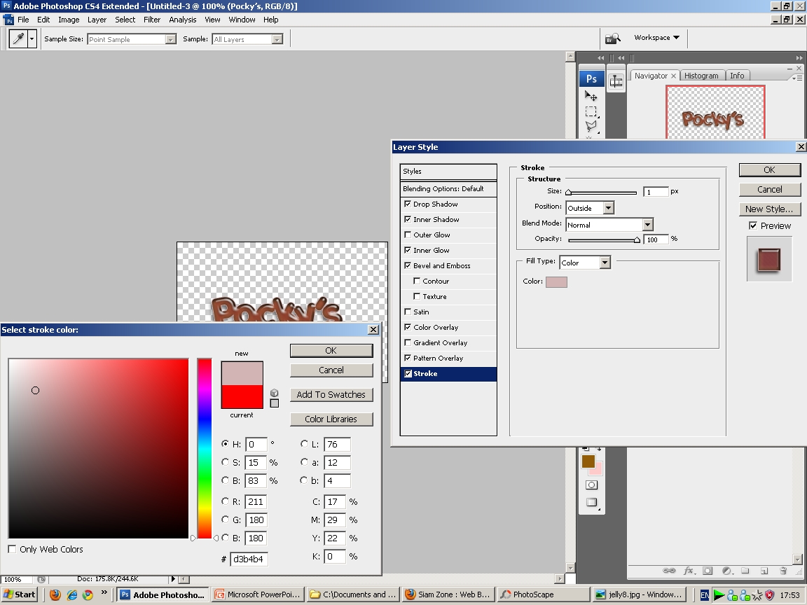The image size is (807, 605).
Task: Enable Only Web Colors checkbox
Action: click(x=12, y=549)
